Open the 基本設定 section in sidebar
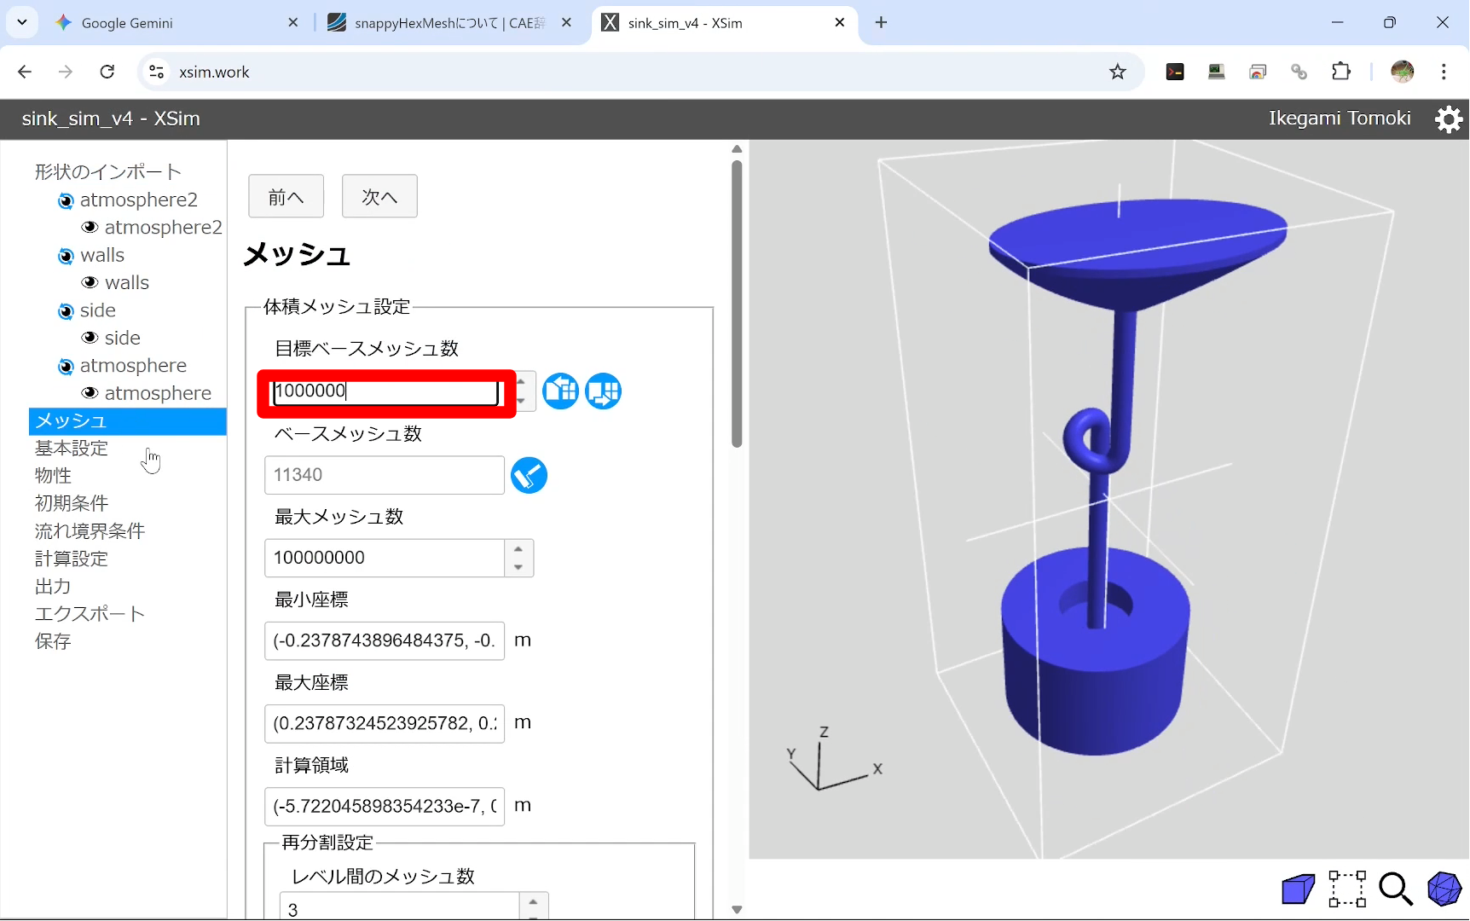 click(x=72, y=449)
